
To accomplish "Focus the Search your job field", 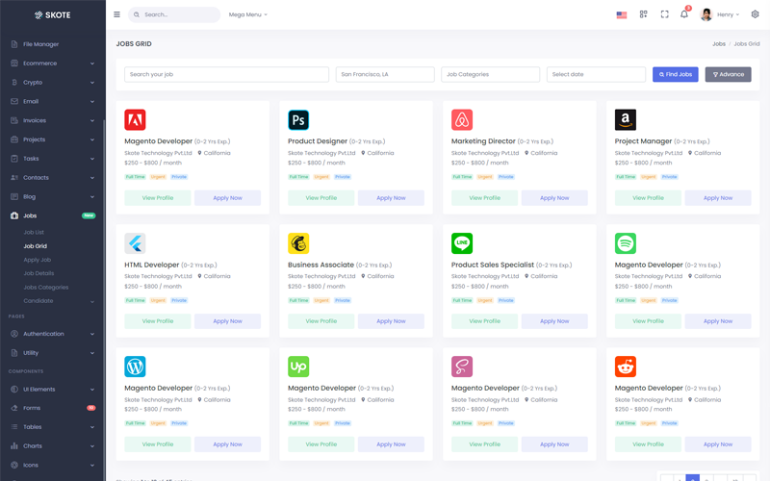I will 226,75.
